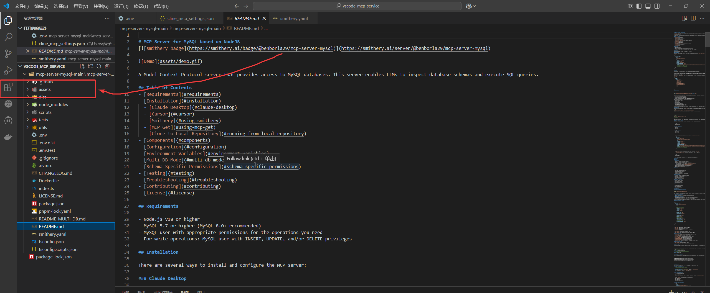
Task: Open the Search view icon
Action: 8,37
